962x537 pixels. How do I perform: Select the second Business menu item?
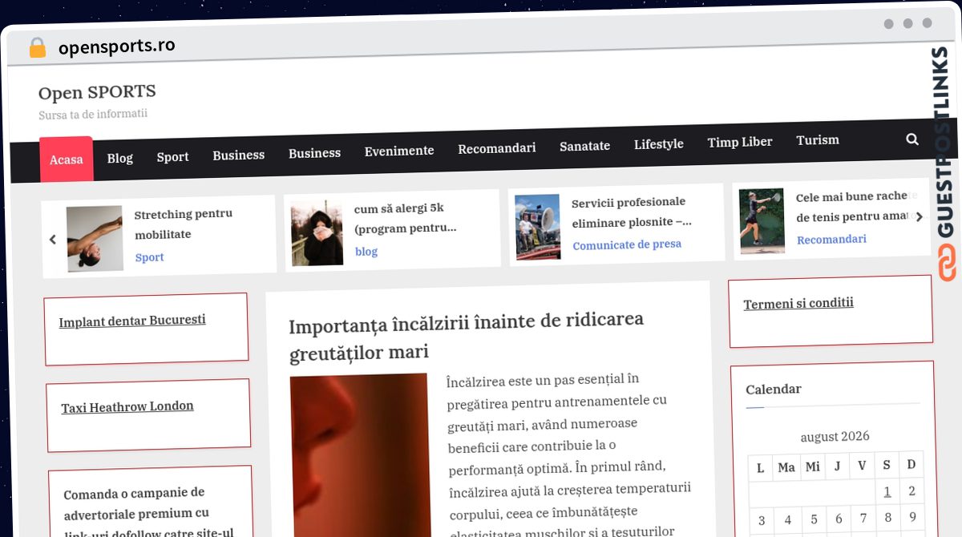(314, 152)
